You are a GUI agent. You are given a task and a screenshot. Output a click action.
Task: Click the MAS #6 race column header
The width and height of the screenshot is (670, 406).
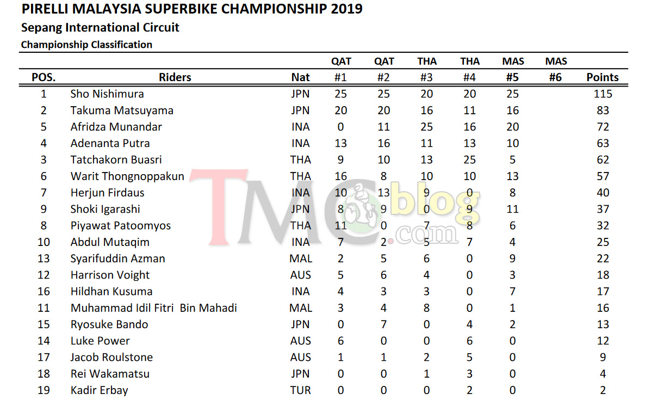(x=556, y=69)
